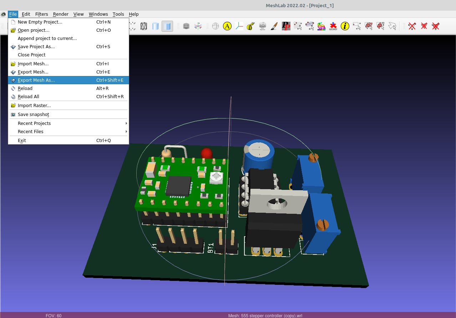Toggle smooth shading render mode
The image size is (456, 318).
pyautogui.click(x=155, y=26)
